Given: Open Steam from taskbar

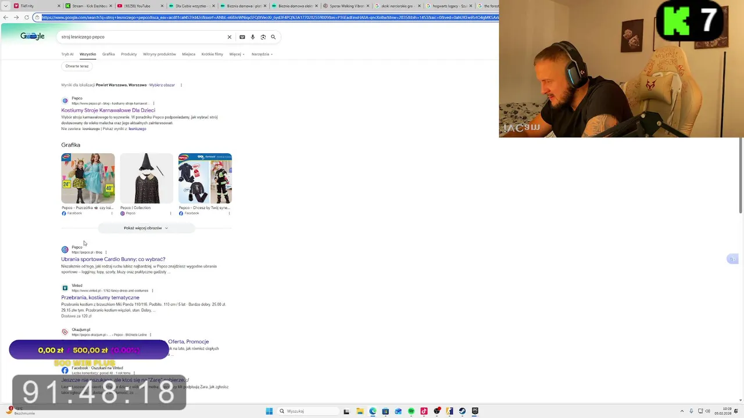Looking at the screenshot, I should pos(462,411).
